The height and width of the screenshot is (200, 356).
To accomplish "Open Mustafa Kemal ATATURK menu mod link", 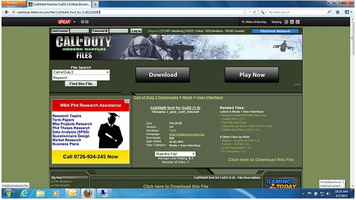I will [244, 115].
